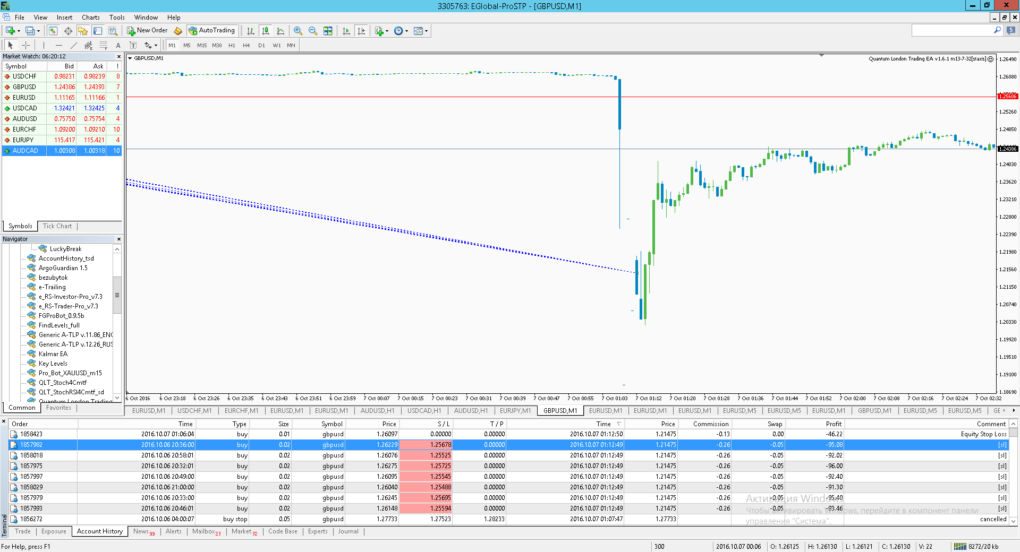This screenshot has height=552, width=1020.
Task: Toggle the Market Watch window icon
Action: (54, 31)
